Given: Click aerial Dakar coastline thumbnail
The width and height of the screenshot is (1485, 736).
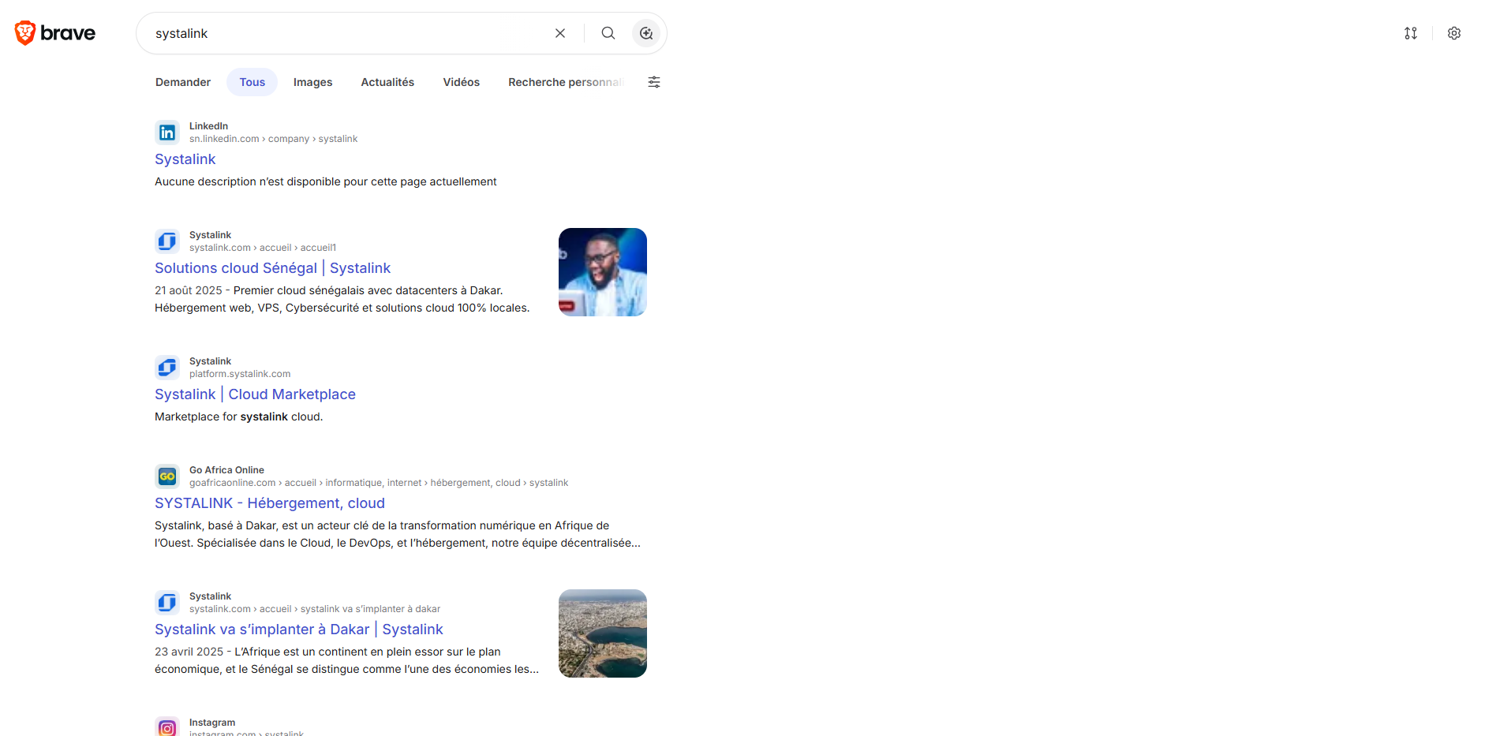Looking at the screenshot, I should 603,633.
